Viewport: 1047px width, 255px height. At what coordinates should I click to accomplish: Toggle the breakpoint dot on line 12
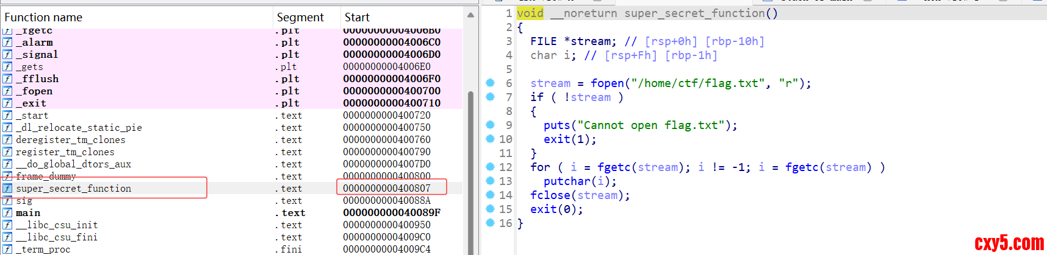pyautogui.click(x=490, y=167)
